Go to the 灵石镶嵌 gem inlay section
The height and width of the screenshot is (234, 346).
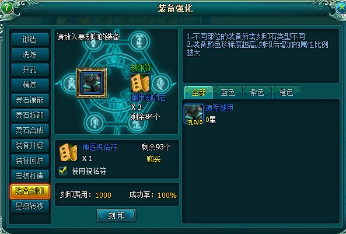[x=30, y=100]
